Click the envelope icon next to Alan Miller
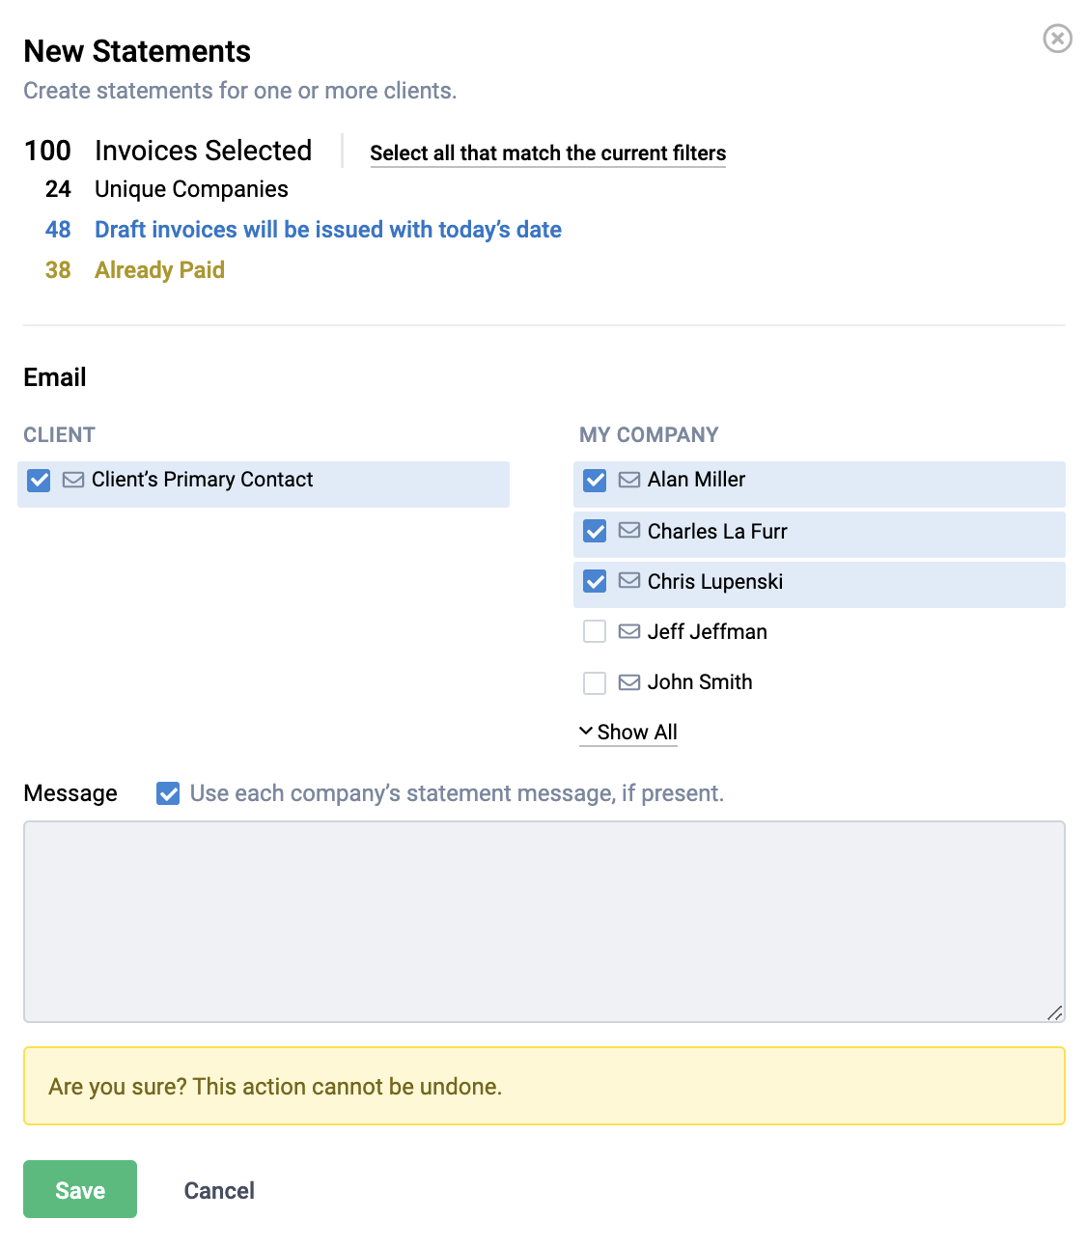This screenshot has height=1247, width=1087. 629,480
